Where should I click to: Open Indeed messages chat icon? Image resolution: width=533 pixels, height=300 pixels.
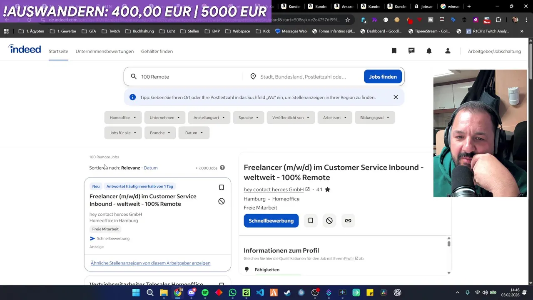[411, 51]
